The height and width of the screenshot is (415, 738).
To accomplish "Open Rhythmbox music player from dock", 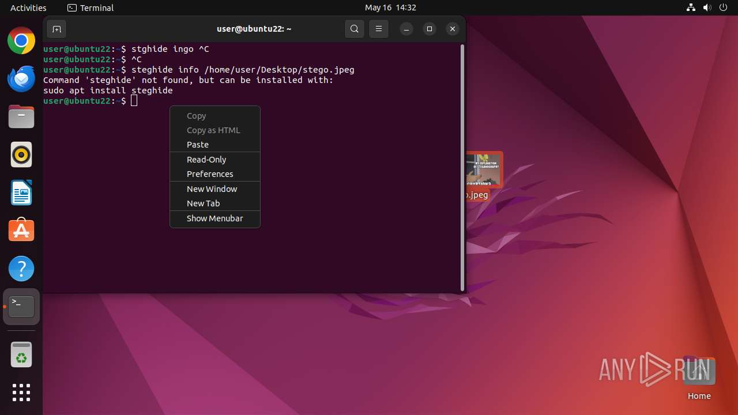I will 21,155.
